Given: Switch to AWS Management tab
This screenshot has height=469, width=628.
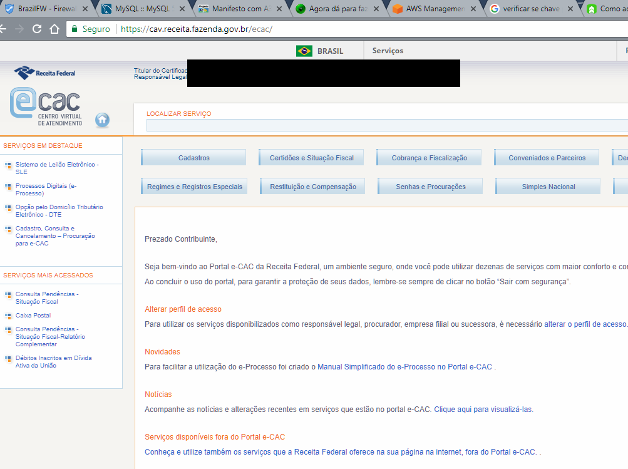Looking at the screenshot, I should point(435,8).
